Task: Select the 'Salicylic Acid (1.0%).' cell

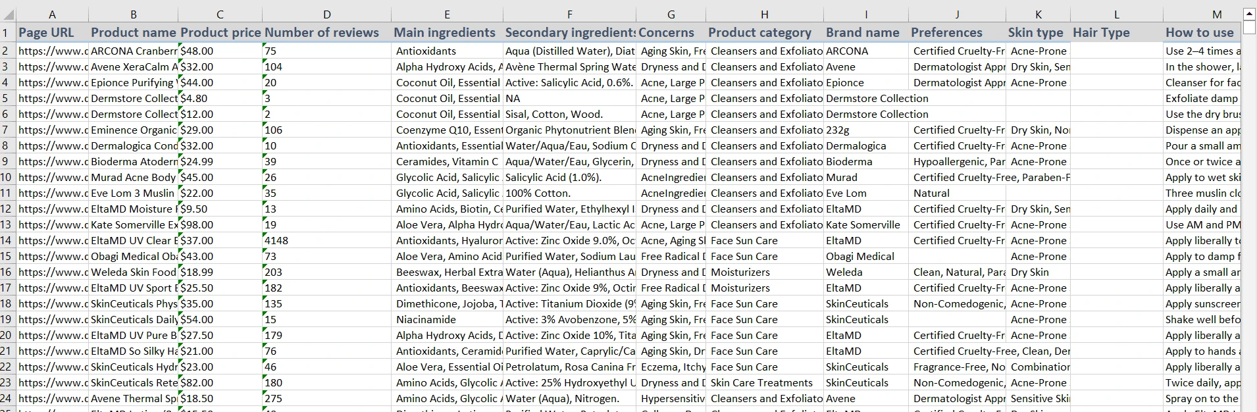Action: pyautogui.click(x=569, y=177)
